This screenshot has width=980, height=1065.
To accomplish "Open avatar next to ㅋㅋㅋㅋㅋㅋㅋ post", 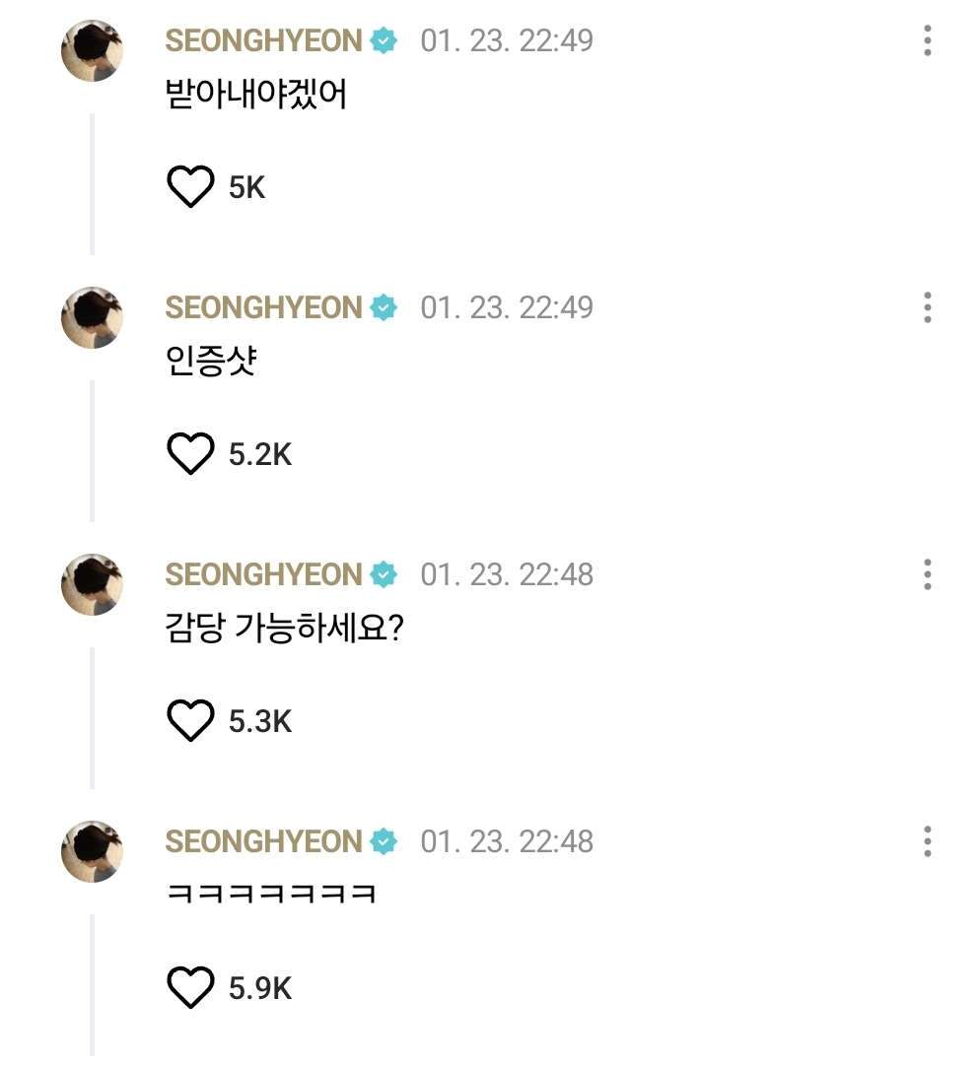I will 92,852.
